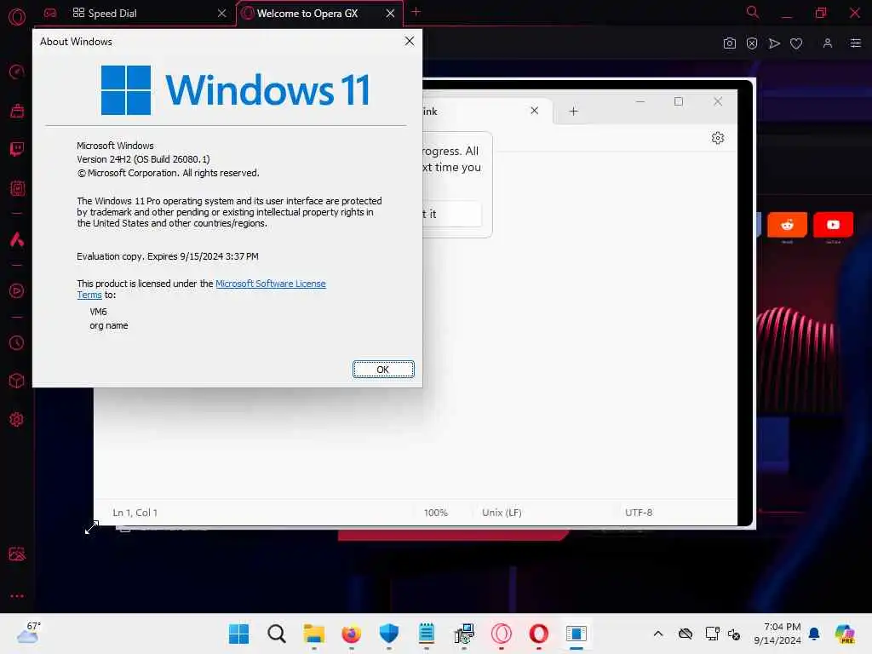Open Opera Flow send icon
Image resolution: width=872 pixels, height=654 pixels.
[774, 43]
